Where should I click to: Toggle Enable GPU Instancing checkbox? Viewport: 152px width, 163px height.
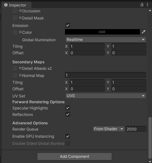(68, 136)
